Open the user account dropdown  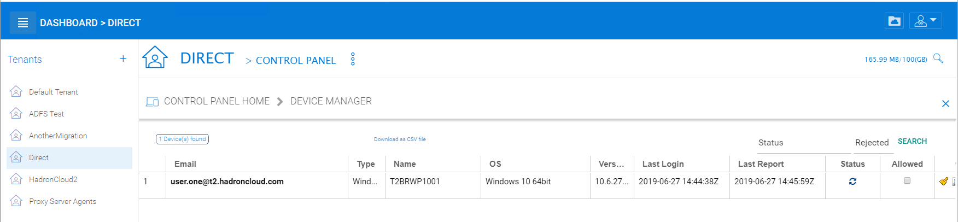[x=925, y=21]
